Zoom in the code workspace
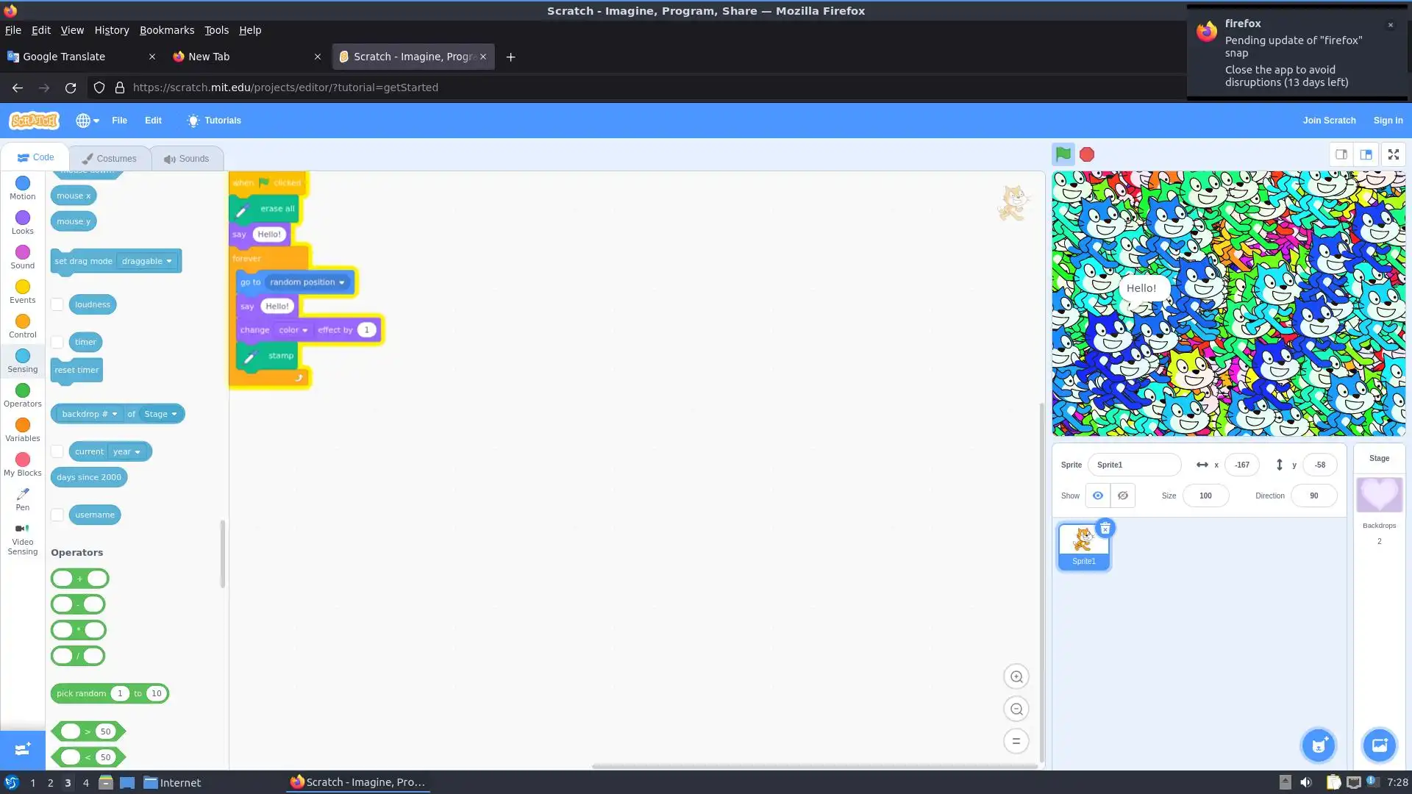The height and width of the screenshot is (794, 1412). pos(1016,676)
